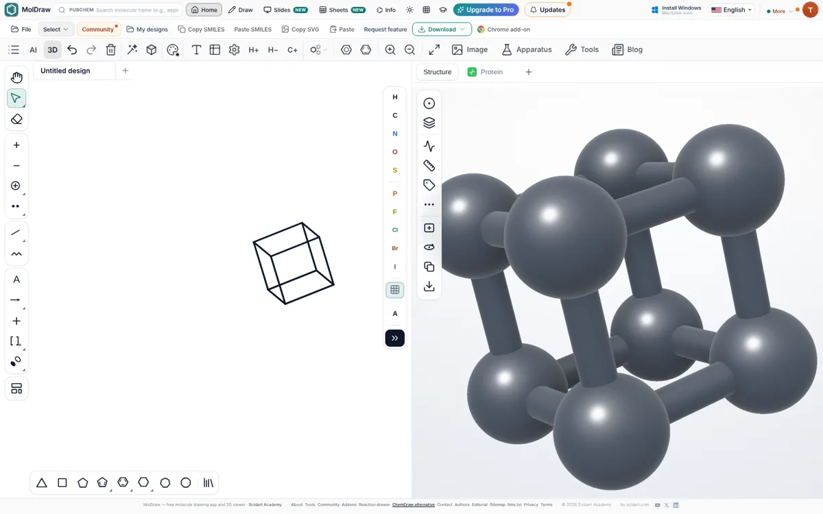Insert a square ring shape
Viewport: 823px width, 514px height.
[62, 482]
